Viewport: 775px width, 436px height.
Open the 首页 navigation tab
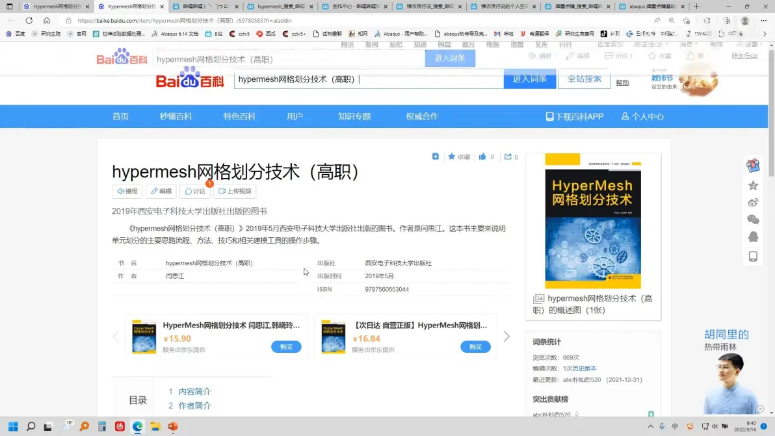(120, 116)
